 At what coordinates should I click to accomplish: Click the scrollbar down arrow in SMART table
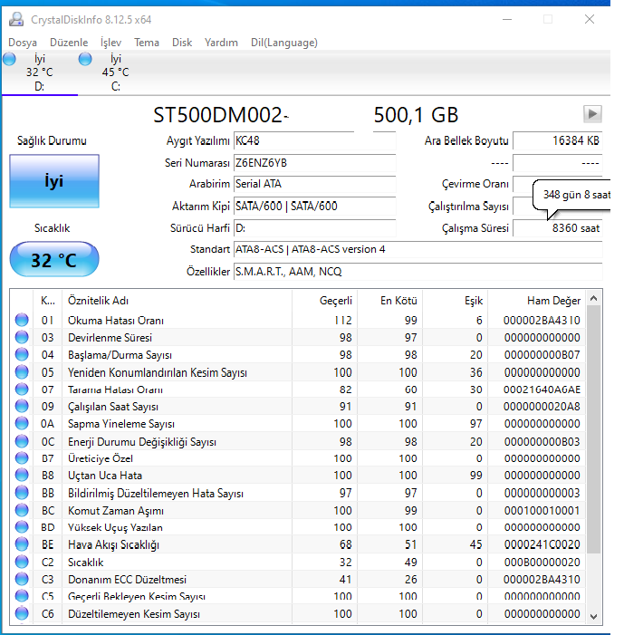(x=593, y=617)
